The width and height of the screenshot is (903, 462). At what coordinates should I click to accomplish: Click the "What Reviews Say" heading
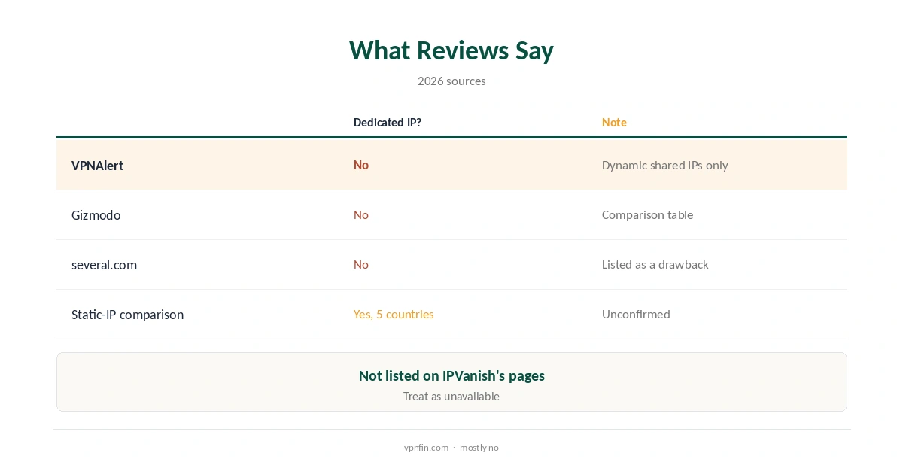pos(451,50)
